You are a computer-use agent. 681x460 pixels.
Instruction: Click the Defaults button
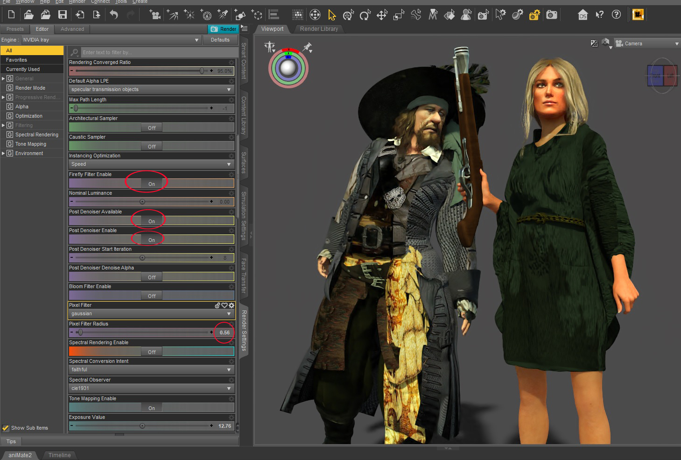click(220, 40)
